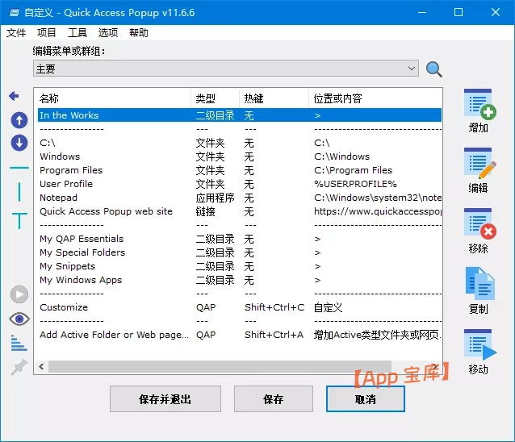Minimize the Quick Access Popup window
This screenshot has height=442, width=515.
point(422,12)
